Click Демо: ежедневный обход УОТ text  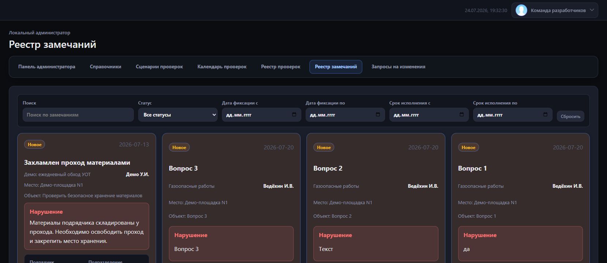point(57,175)
